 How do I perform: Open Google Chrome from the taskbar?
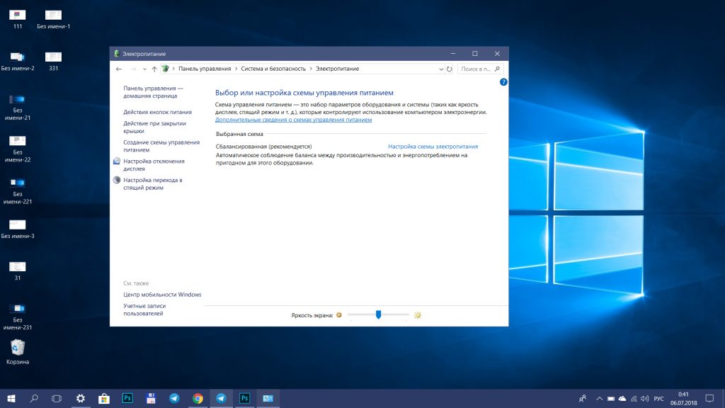(198, 399)
